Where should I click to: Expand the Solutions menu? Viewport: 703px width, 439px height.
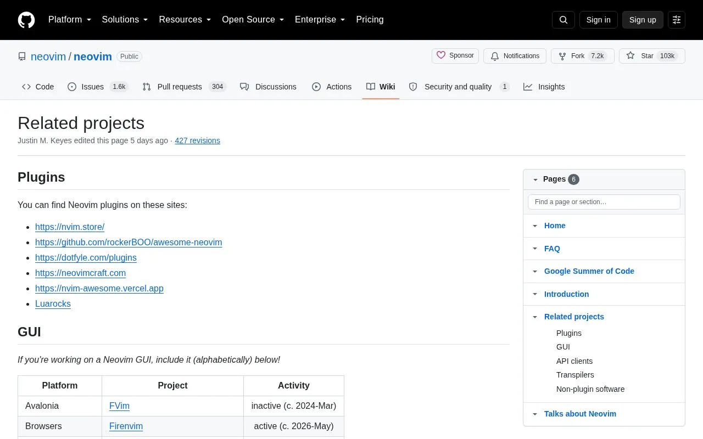tap(125, 20)
